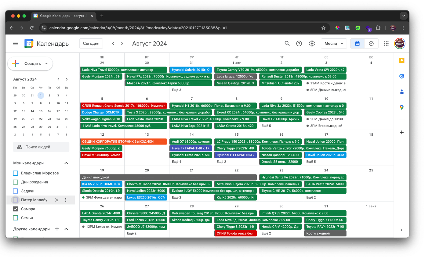Open the Месяц view dropdown
Image resolution: width=425 pixels, height=258 pixels.
(334, 44)
